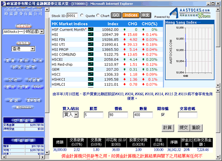Open the HS Red-chip chart icon
This screenshot has height=161, width=222.
click(91, 64)
